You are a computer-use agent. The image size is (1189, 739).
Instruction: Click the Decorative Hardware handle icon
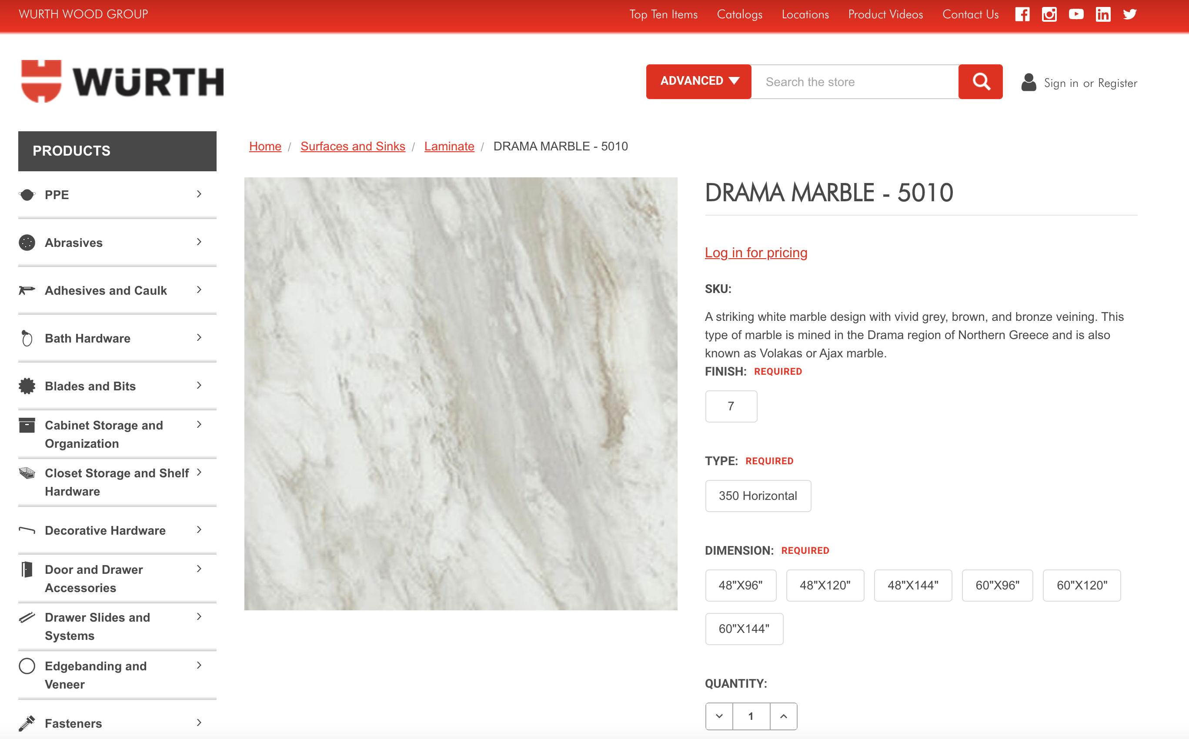(27, 530)
